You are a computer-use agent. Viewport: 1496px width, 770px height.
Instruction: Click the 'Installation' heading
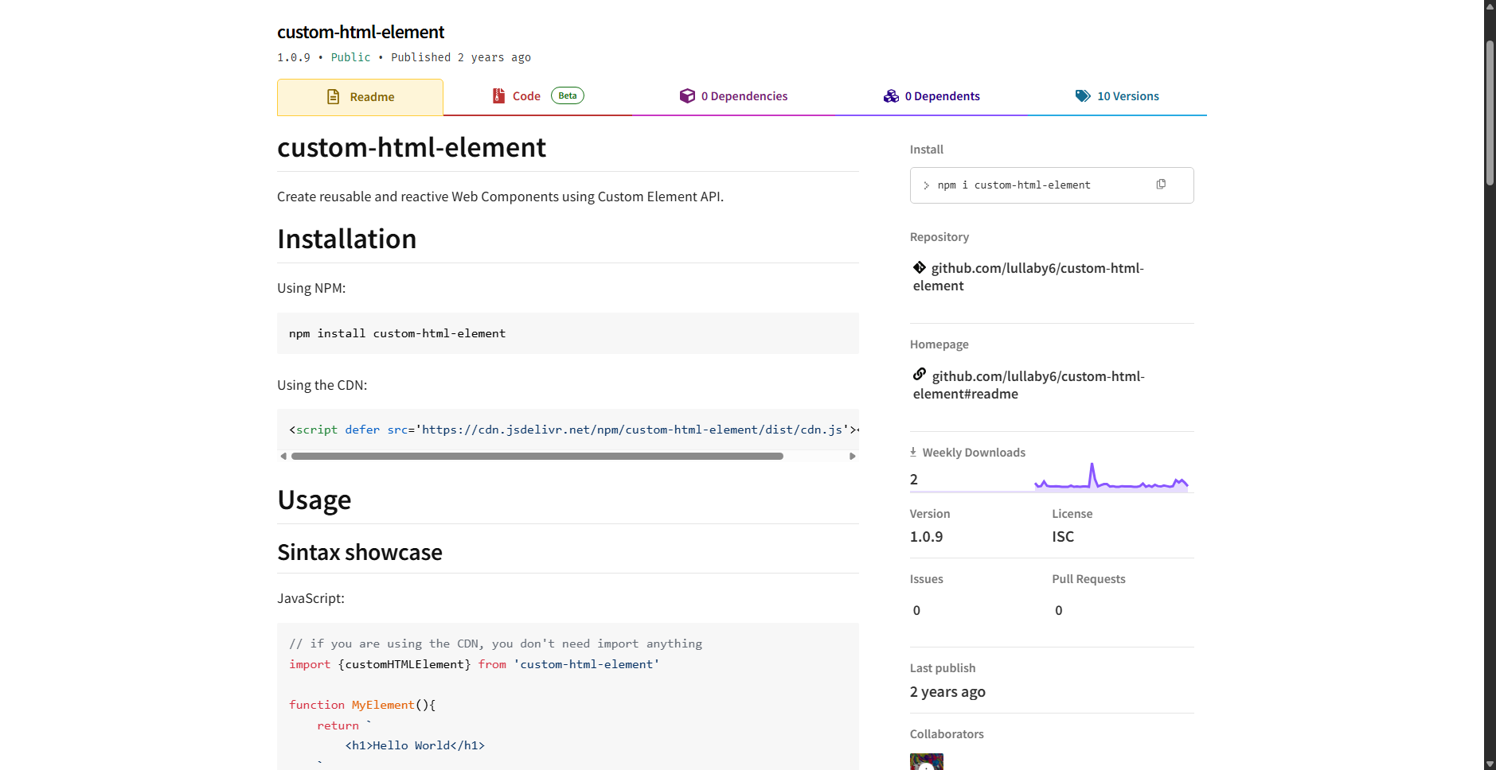[x=347, y=239]
